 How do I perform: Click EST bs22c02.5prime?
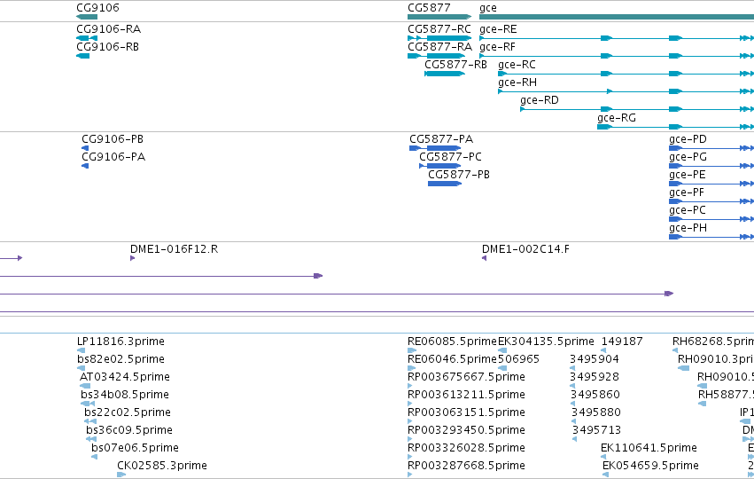point(128,412)
